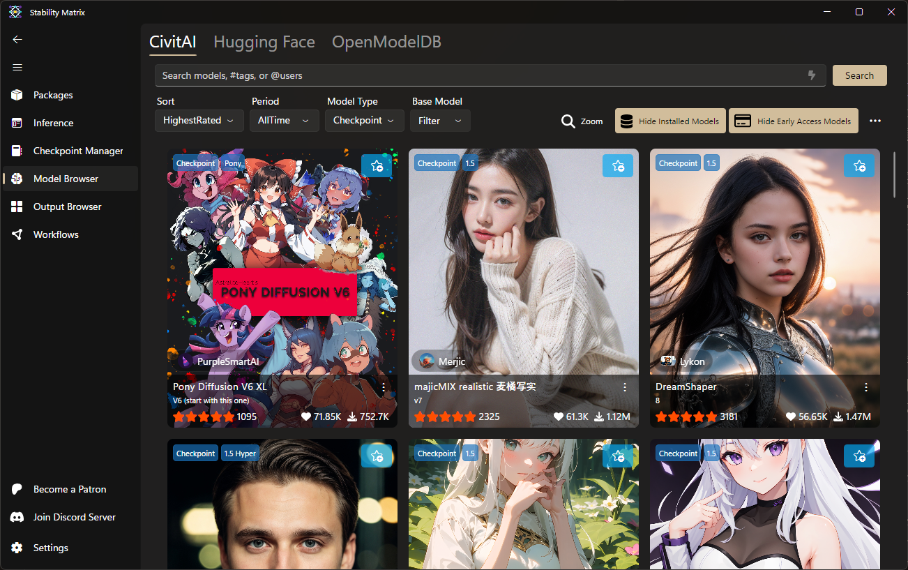908x570 pixels.
Task: Click the Stability Matrix logo in title bar
Action: [15, 12]
